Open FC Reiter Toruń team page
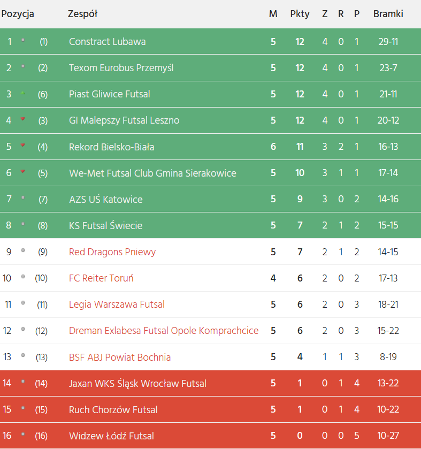 click(x=101, y=278)
